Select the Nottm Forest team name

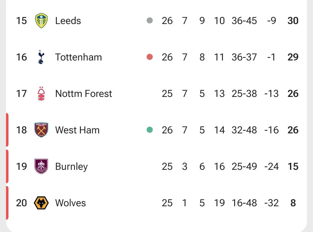(x=84, y=94)
